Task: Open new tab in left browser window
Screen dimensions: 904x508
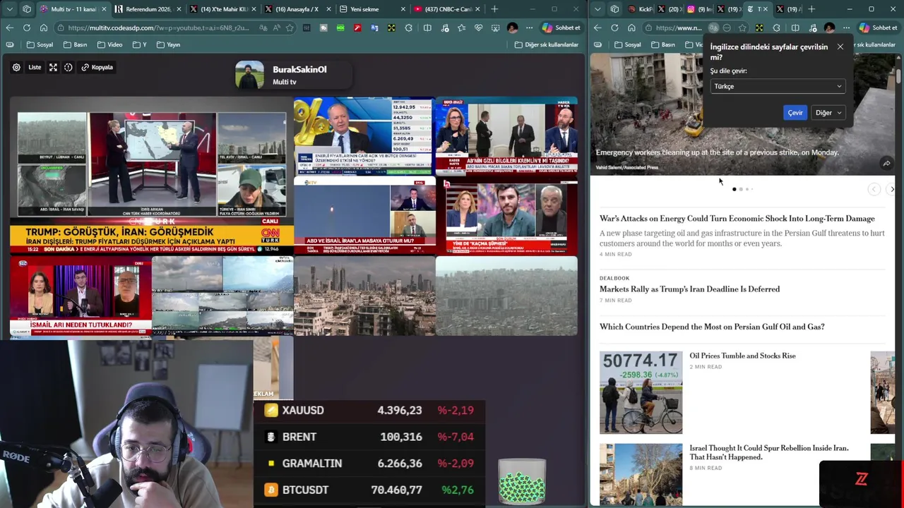Action: pos(494,9)
